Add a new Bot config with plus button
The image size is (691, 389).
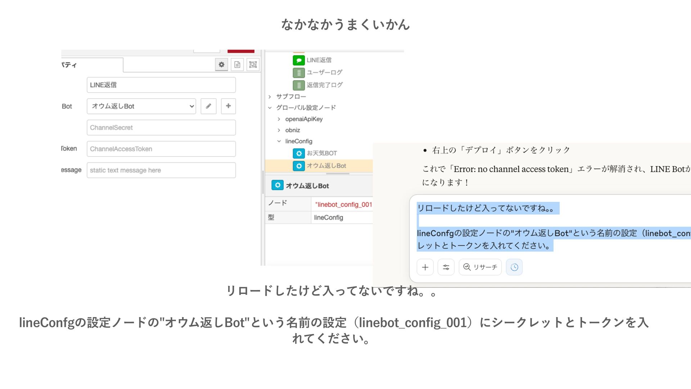[228, 106]
